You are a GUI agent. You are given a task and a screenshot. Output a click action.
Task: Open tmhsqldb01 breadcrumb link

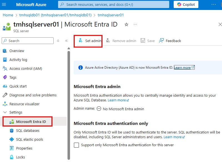pyautogui.click(x=56, y=15)
